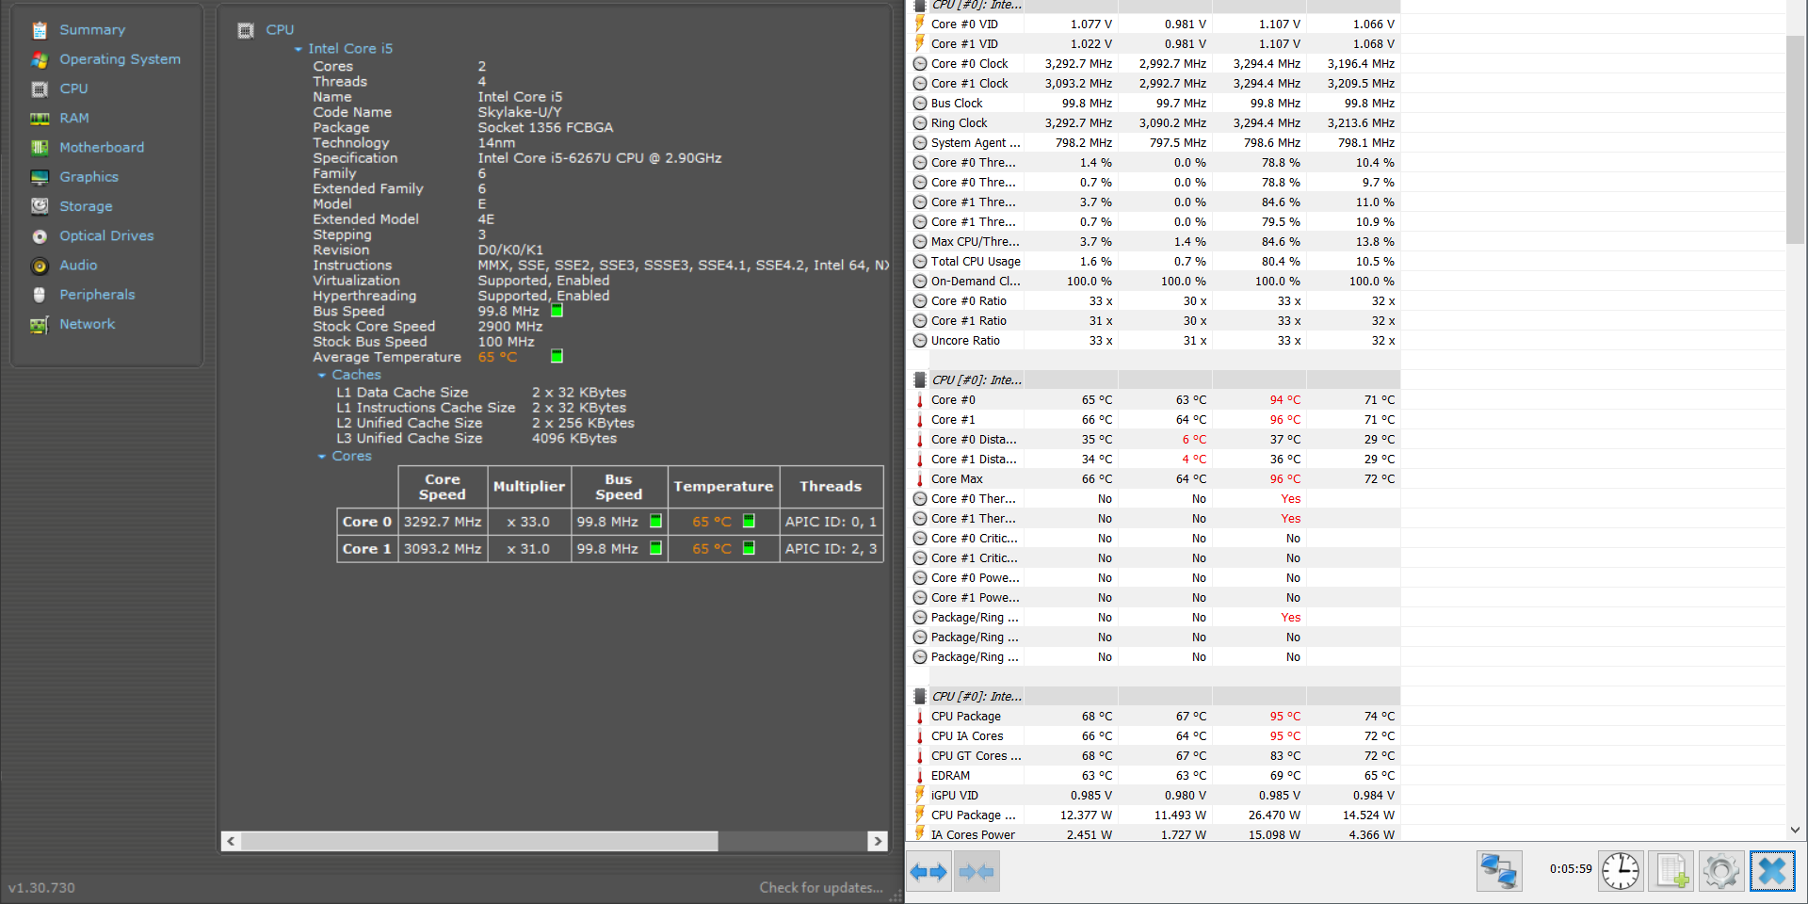Toggle the Average Temperature green indicator
This screenshot has width=1808, height=904.
coord(557,356)
